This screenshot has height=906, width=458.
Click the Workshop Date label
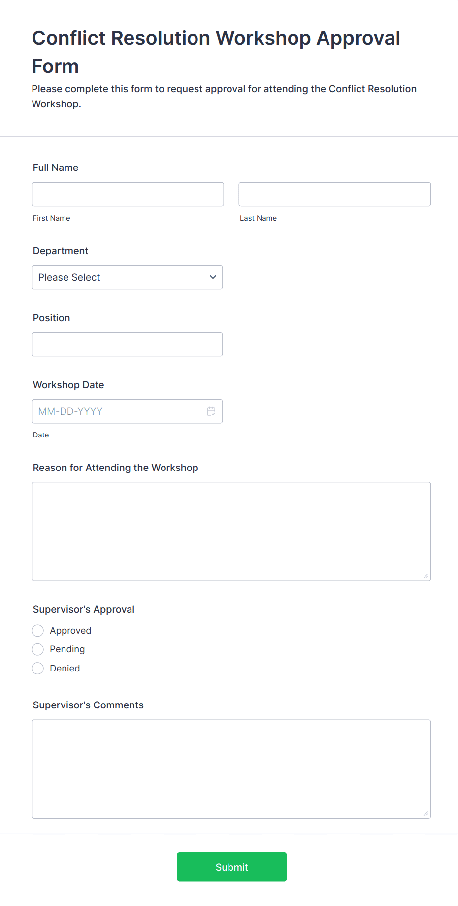click(x=68, y=385)
